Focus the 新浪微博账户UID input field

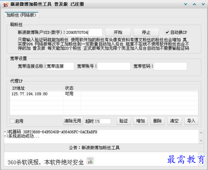coord(84,32)
